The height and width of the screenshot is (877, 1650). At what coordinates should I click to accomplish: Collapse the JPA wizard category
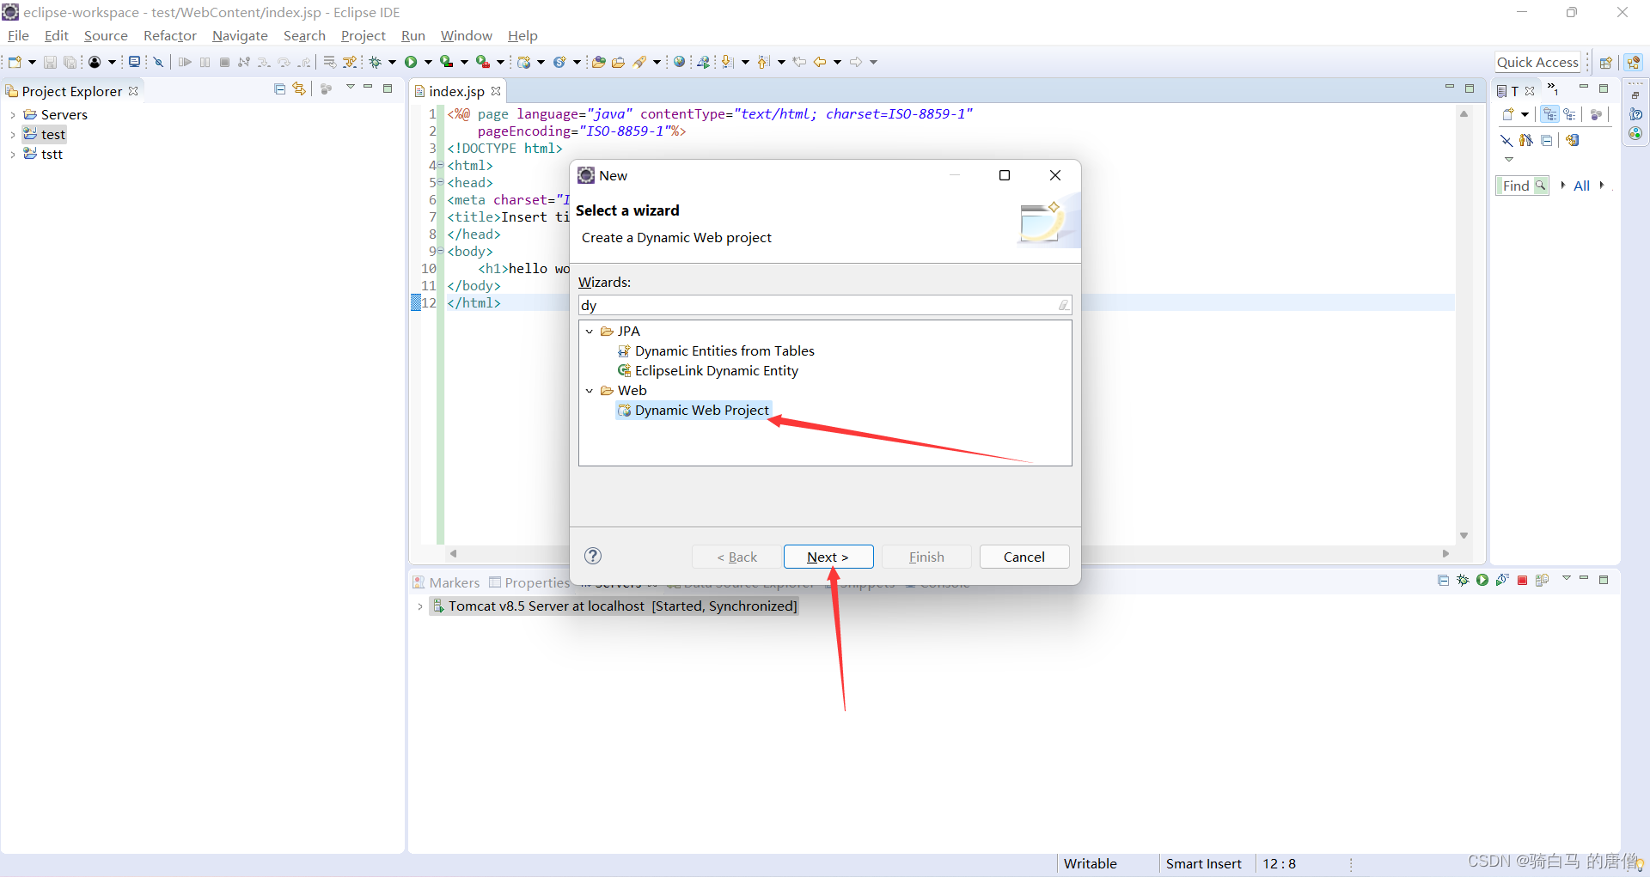tap(590, 332)
